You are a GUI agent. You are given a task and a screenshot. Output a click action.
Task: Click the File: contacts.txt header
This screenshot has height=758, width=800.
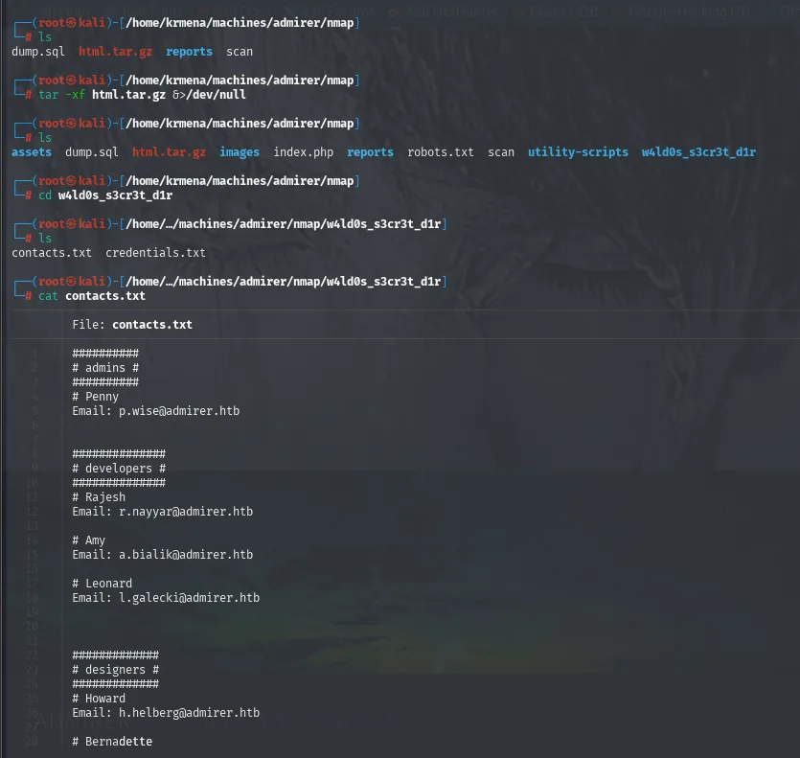click(132, 325)
